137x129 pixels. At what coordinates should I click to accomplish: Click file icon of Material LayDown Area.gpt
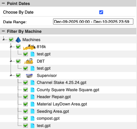click(x=33, y=104)
